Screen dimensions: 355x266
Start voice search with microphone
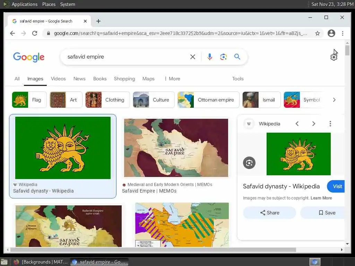pyautogui.click(x=210, y=57)
